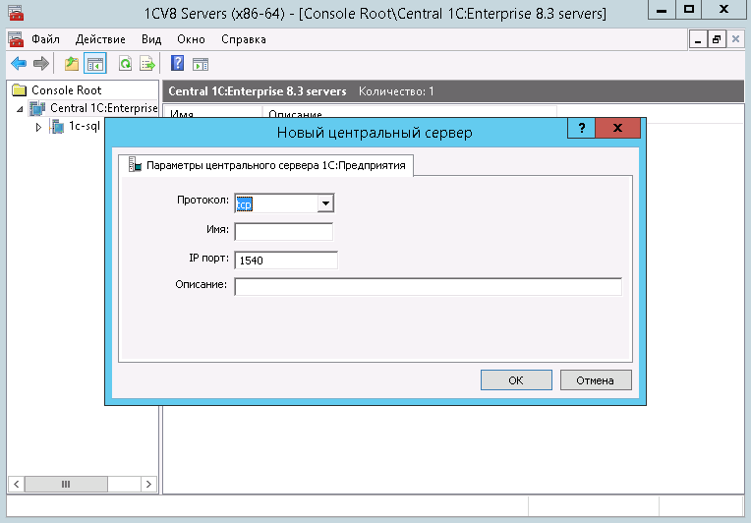This screenshot has width=751, height=523.
Task: Open the Файл menu
Action: 45,39
